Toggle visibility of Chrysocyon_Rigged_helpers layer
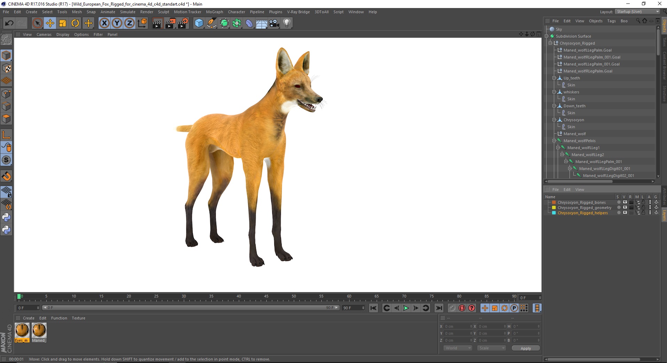The height and width of the screenshot is (363, 667). pos(625,213)
